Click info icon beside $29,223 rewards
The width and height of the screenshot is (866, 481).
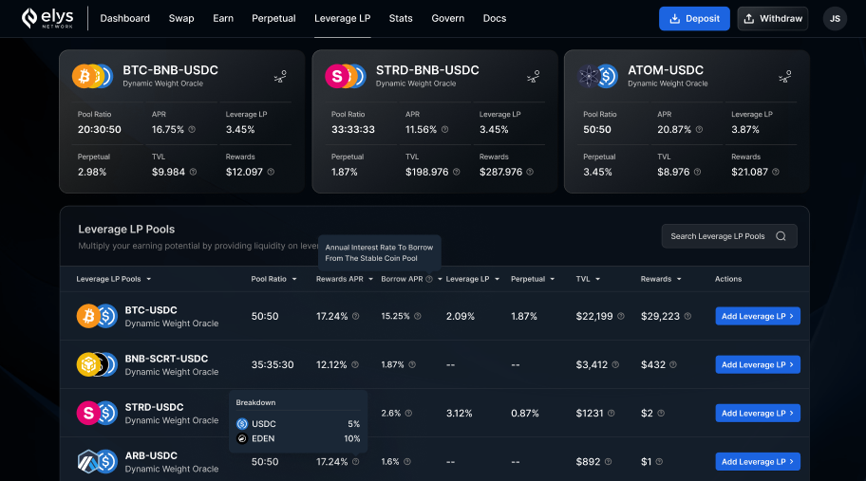(x=687, y=316)
